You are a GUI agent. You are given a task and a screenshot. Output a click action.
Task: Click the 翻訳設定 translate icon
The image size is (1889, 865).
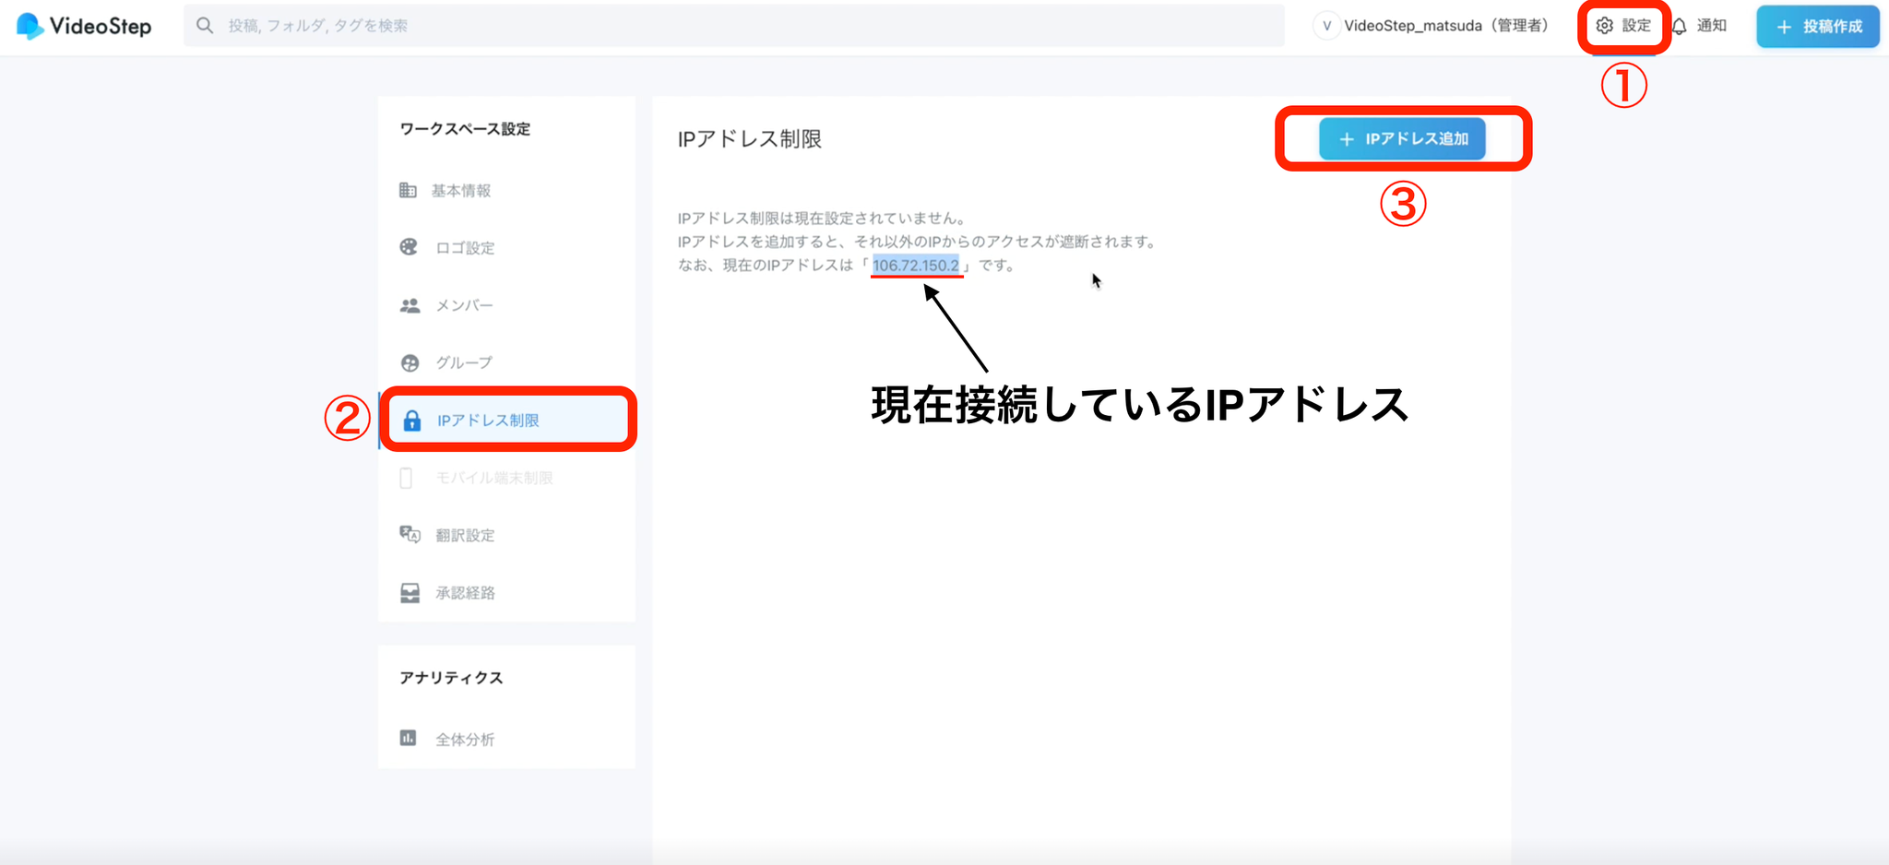(x=410, y=535)
